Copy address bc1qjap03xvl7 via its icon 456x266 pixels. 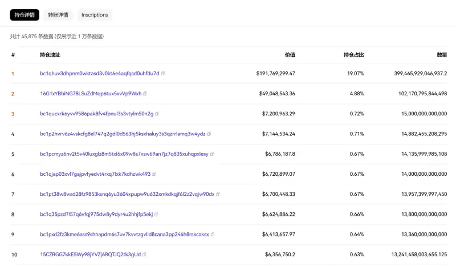[x=154, y=174]
